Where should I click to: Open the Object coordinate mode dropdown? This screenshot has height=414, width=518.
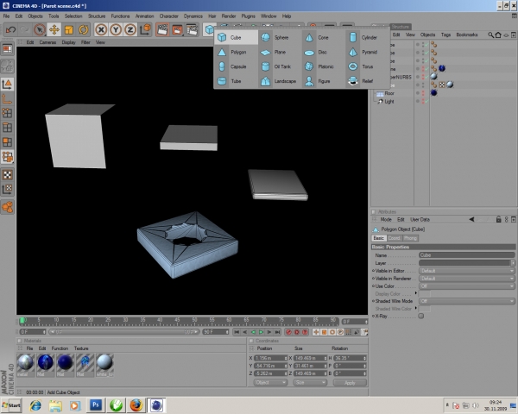(x=270, y=382)
